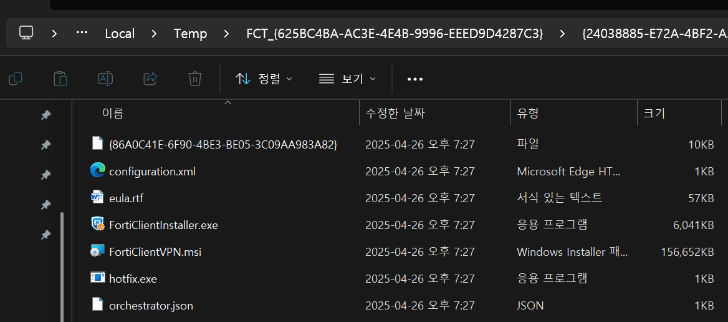Screen dimensions: 728x322
Task: Select the FortiClientVPN.msi file name
Action: (155, 252)
